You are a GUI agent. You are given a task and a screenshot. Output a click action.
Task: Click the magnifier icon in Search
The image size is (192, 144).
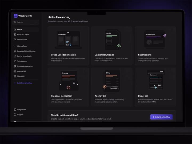15,22
